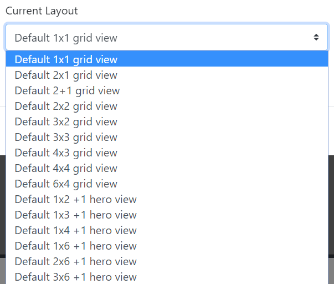Select Default 1x3 +1 hero view
334x284 pixels.
[x=76, y=215]
